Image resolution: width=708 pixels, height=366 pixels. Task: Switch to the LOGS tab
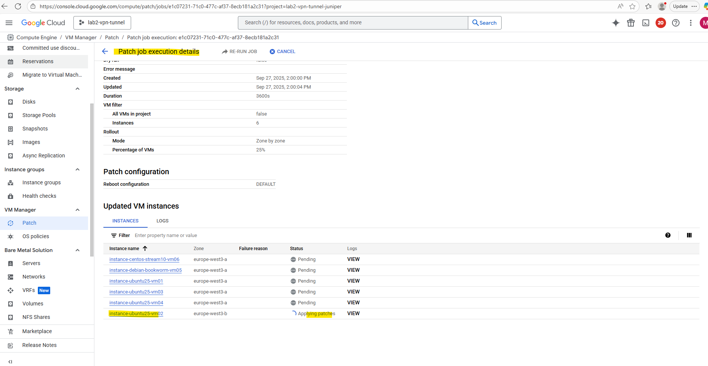162,221
